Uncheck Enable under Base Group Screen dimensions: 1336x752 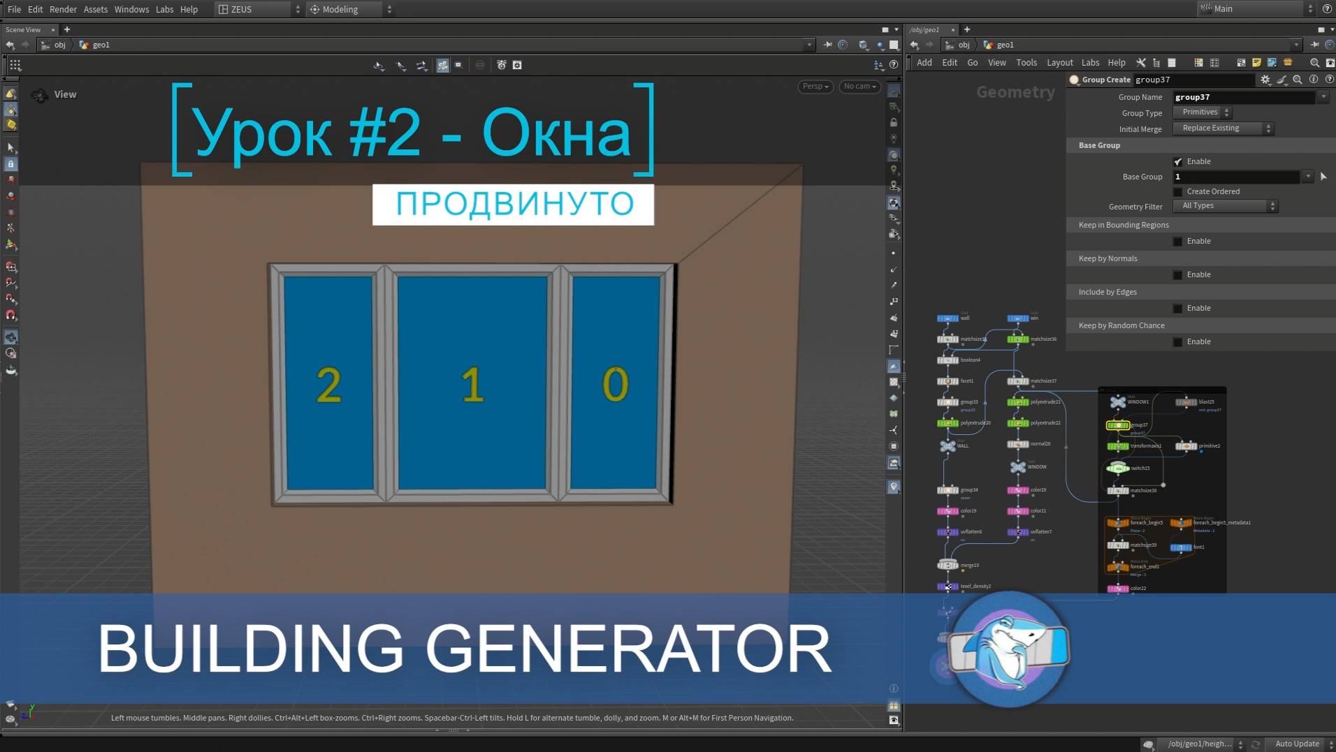tap(1178, 161)
